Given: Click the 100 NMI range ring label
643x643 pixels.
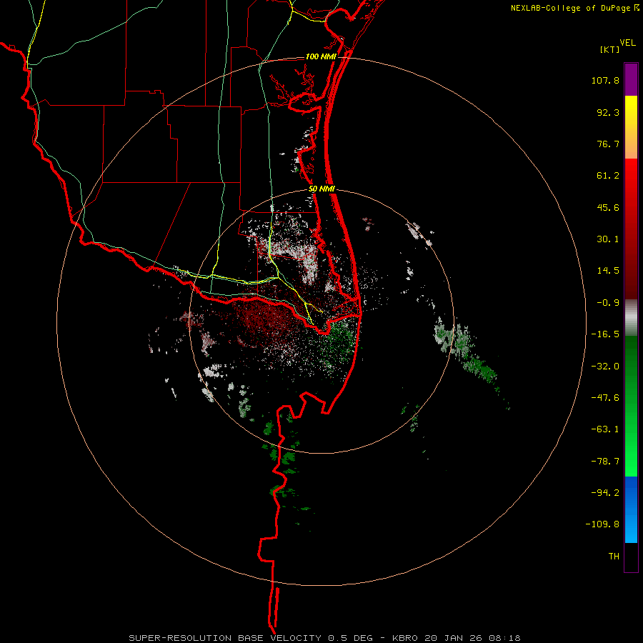Looking at the screenshot, I should point(321,56).
